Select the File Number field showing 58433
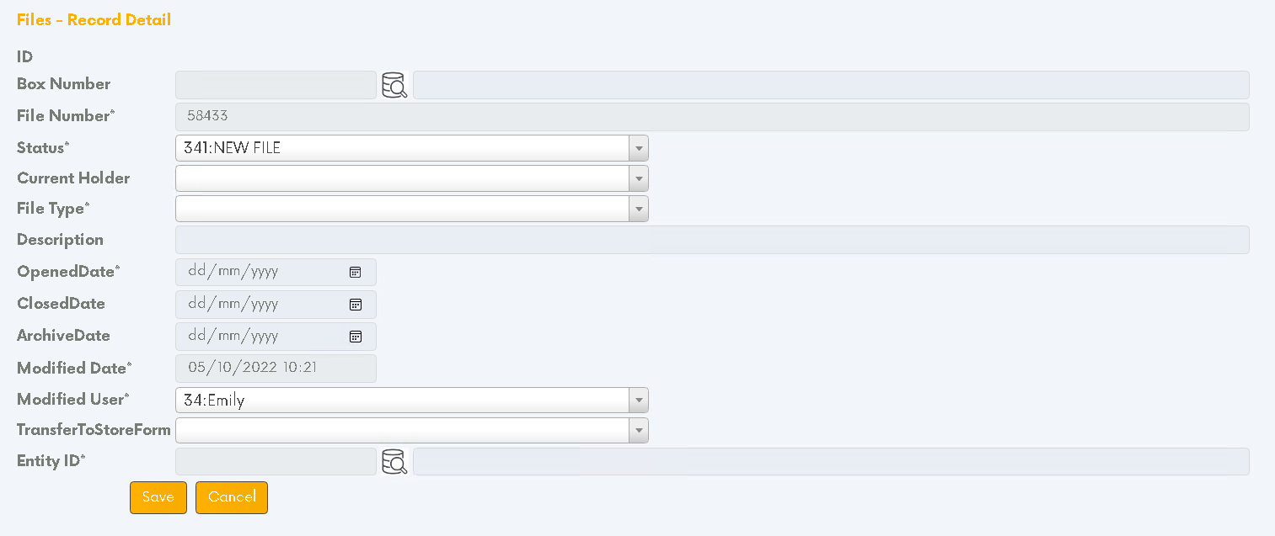Image resolution: width=1275 pixels, height=536 pixels. click(712, 116)
